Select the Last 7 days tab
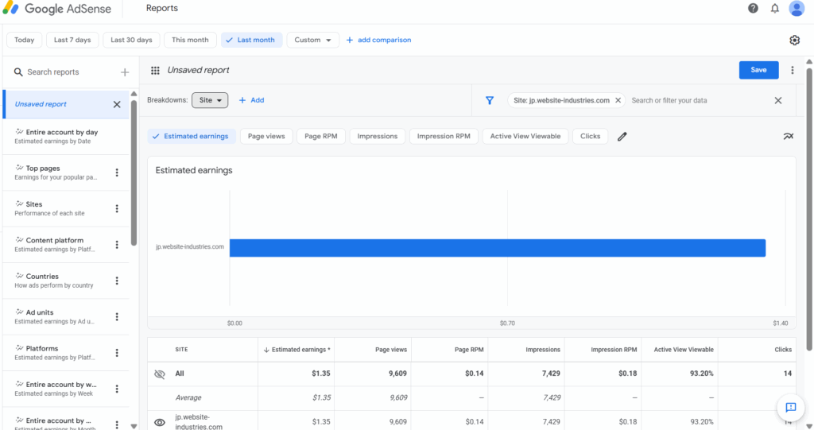Screen dimensions: 814x430 pos(72,40)
